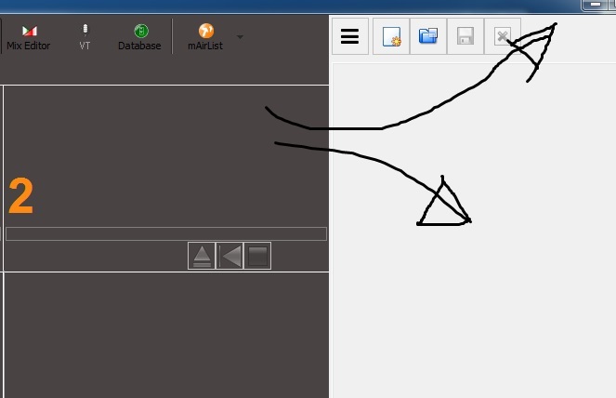Open a playlist from folder
This screenshot has width=616, height=398.
tap(428, 37)
